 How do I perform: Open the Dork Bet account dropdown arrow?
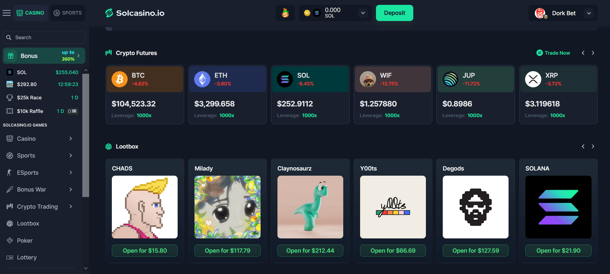[x=589, y=13]
